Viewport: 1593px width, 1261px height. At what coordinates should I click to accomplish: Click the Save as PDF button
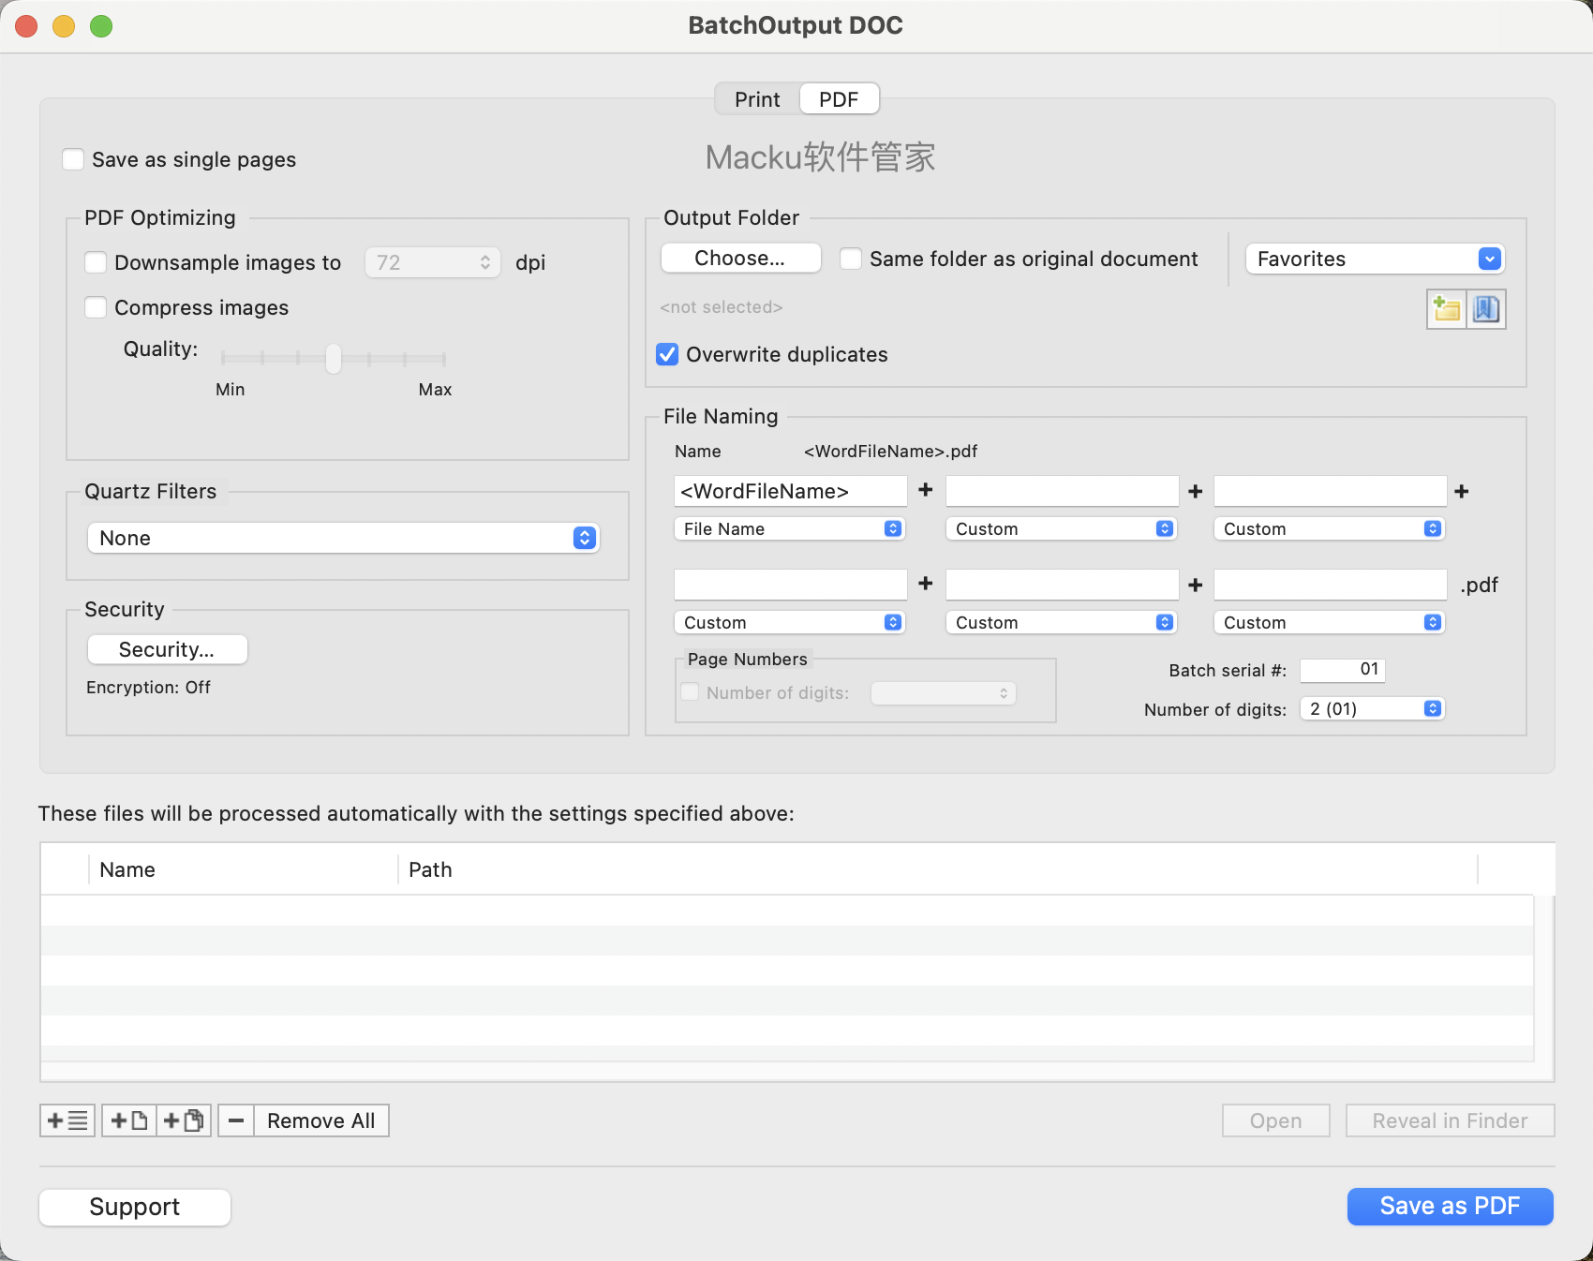1450,1206
